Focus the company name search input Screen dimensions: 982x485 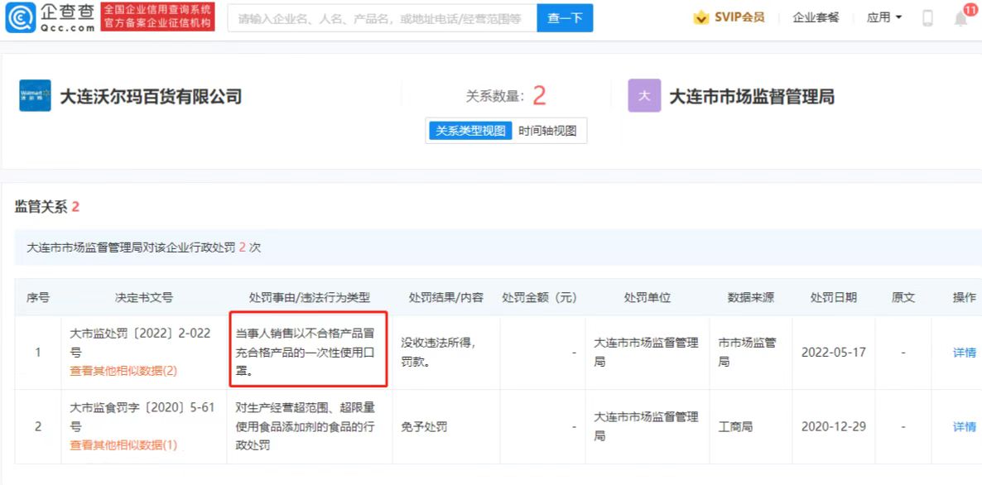(x=381, y=17)
